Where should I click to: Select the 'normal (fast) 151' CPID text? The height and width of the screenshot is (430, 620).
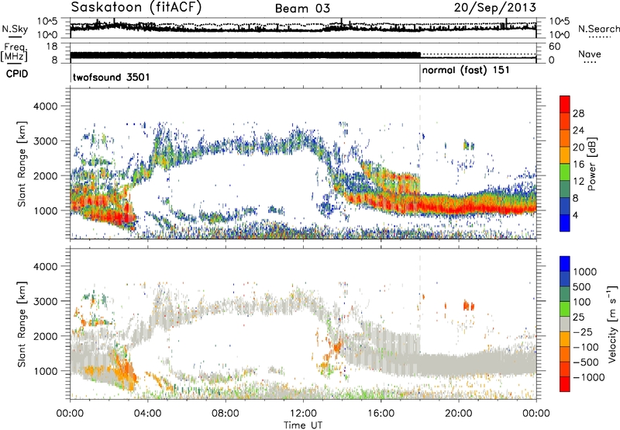click(466, 71)
